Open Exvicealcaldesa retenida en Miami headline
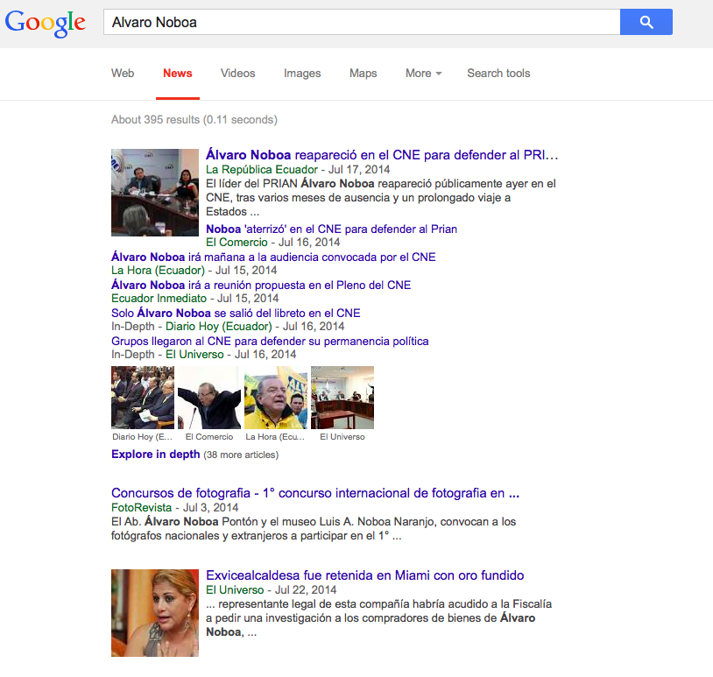The width and height of the screenshot is (713, 677). (x=364, y=575)
